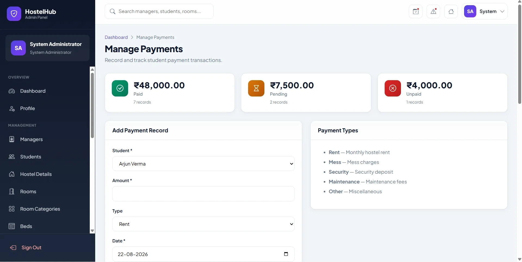The image size is (522, 262).
Task: Click the calendar check icon in header
Action: [x=415, y=11]
